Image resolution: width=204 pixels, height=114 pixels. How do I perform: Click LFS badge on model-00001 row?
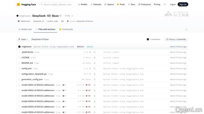click(88, 85)
